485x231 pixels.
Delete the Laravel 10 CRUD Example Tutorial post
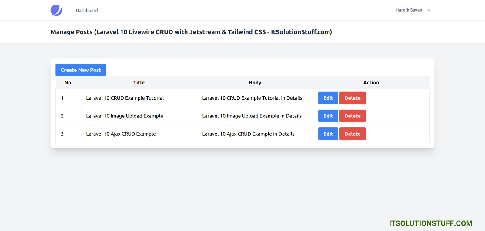pos(352,98)
